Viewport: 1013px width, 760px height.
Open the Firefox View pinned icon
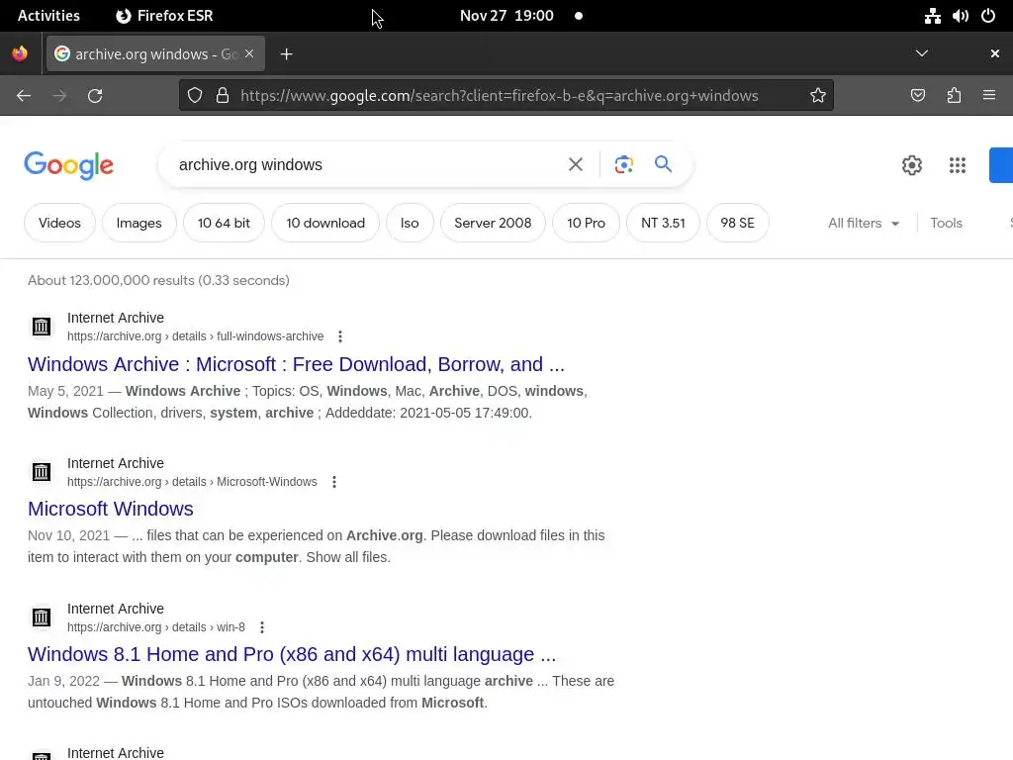pos(20,53)
